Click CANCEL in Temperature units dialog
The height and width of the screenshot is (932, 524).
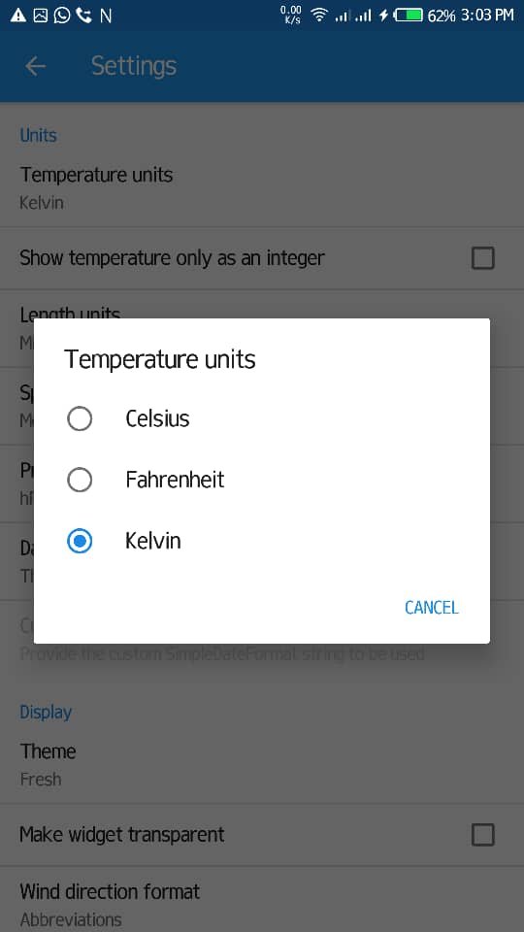[x=432, y=608]
